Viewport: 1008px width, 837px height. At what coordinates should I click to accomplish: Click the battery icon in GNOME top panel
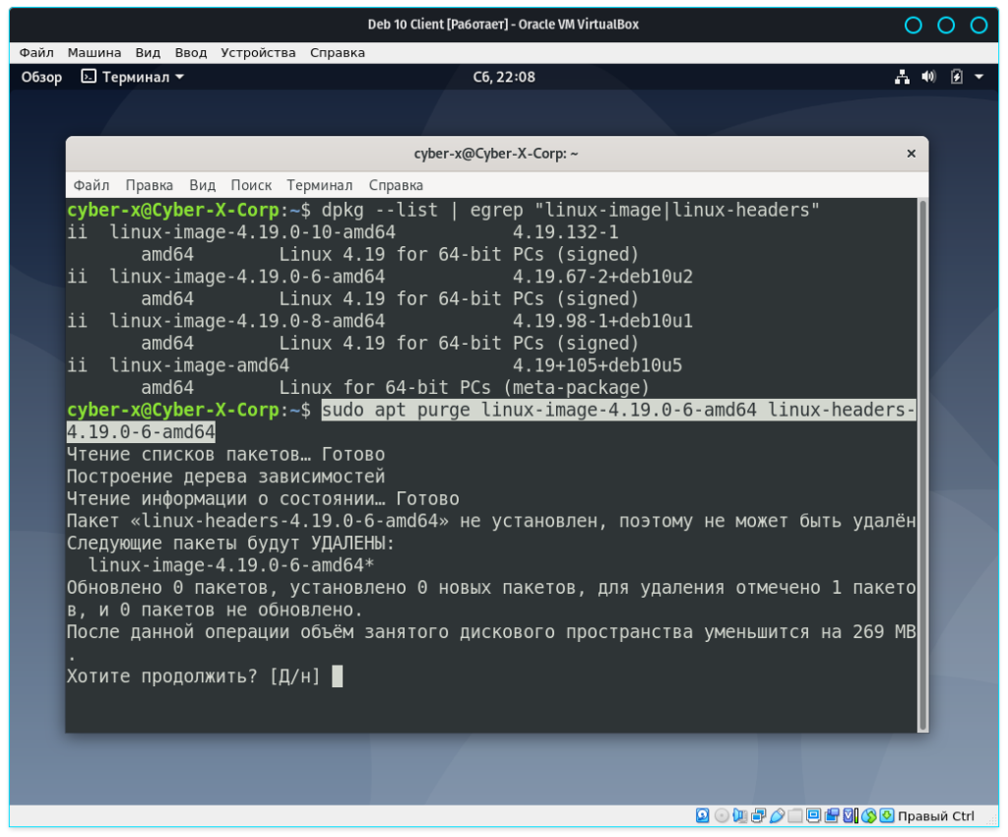tap(956, 77)
